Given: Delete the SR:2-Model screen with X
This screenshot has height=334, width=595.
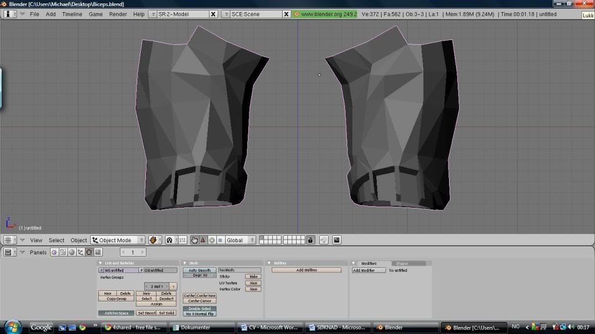Looking at the screenshot, I should [x=213, y=14].
